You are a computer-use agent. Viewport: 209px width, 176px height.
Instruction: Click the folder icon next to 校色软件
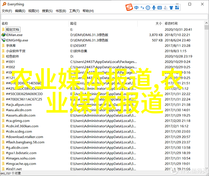click(3, 56)
